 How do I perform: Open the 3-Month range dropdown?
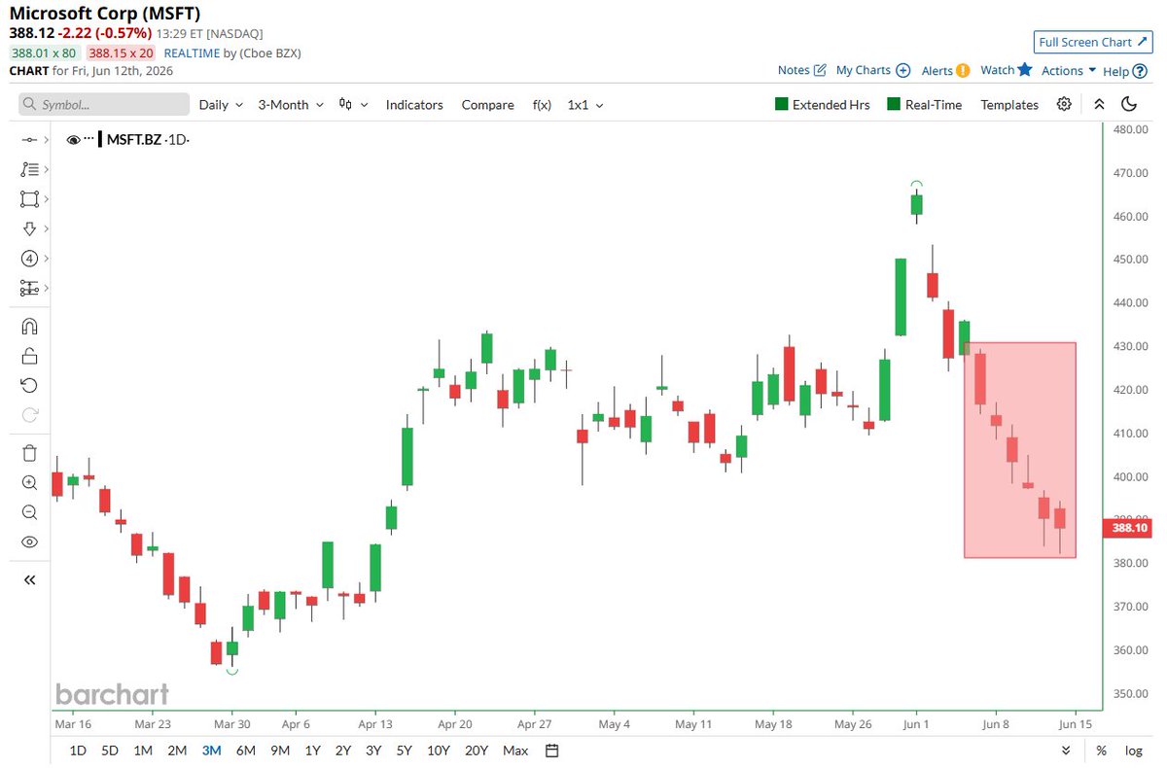click(x=291, y=105)
